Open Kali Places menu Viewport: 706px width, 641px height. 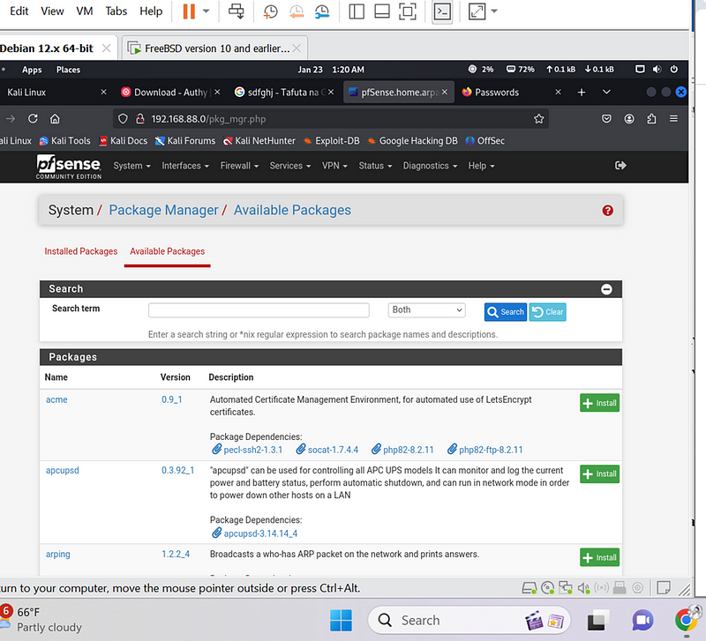pos(68,70)
